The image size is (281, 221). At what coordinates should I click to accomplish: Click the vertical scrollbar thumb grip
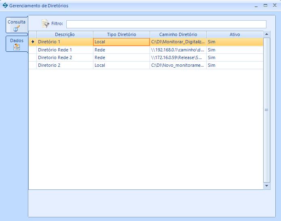click(x=266, y=110)
